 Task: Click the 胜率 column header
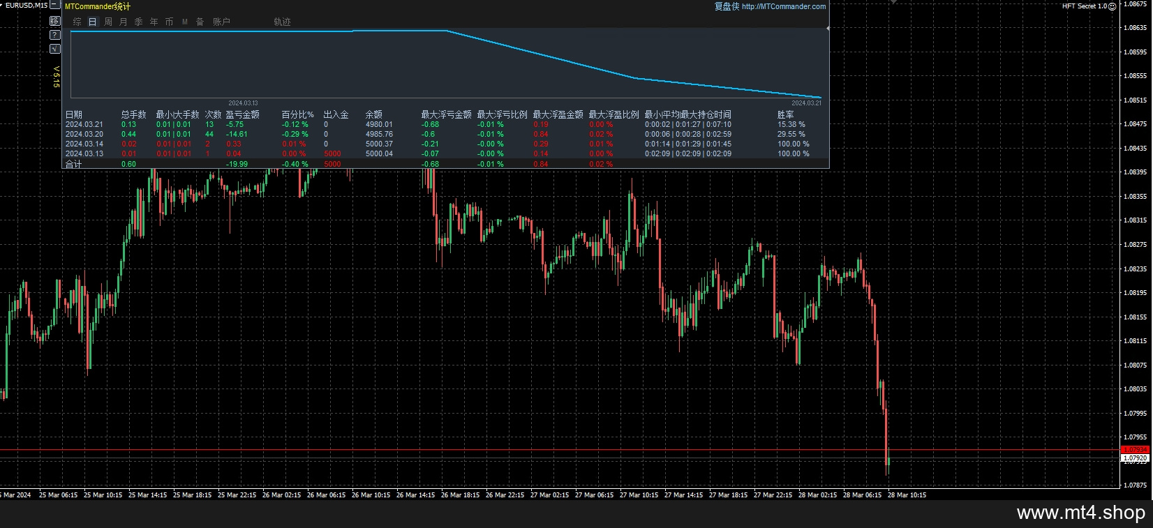[785, 114]
